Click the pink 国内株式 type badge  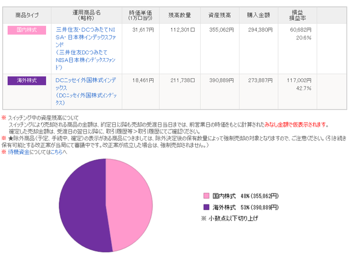27,30
